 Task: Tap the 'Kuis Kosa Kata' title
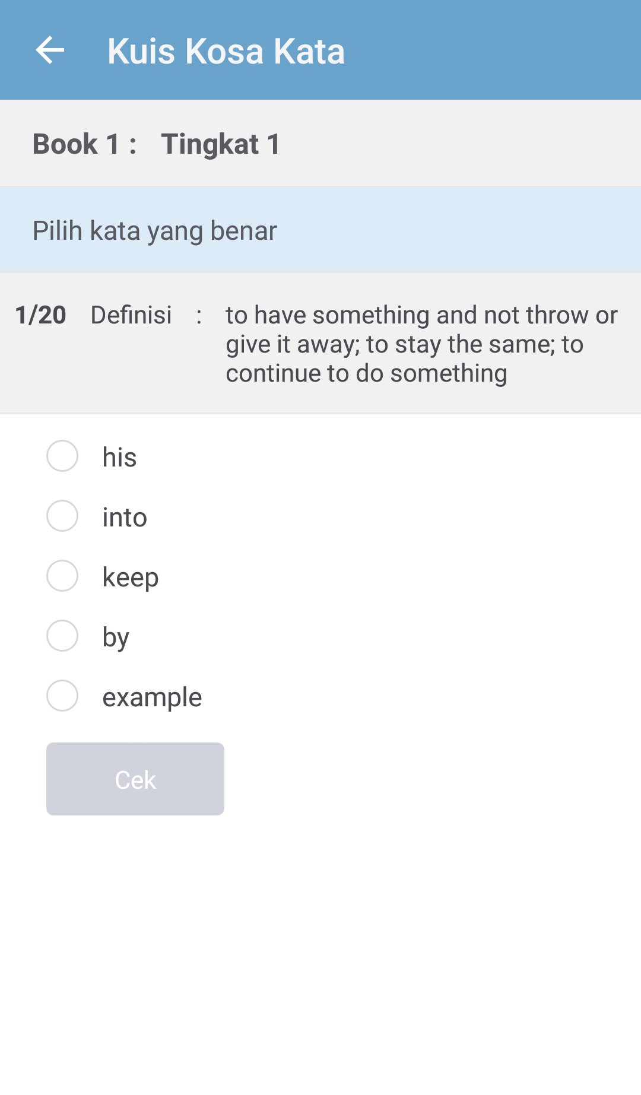point(226,51)
